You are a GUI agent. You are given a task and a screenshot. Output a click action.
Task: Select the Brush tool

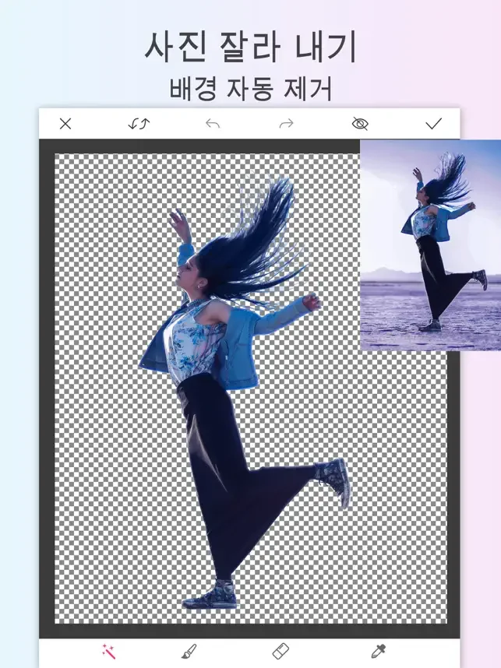pyautogui.click(x=189, y=652)
